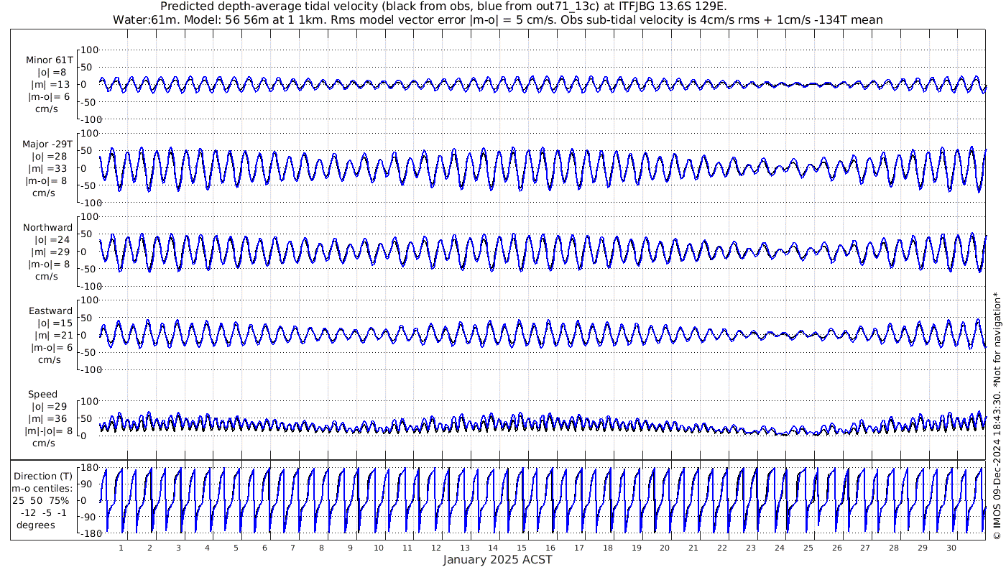Click the 180 tick on Direction axis
This screenshot has width=1006, height=575.
[x=89, y=468]
